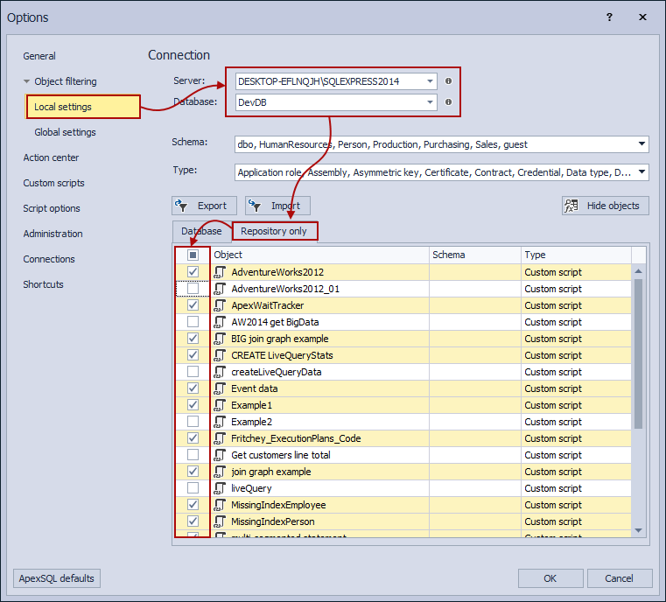Click the Import funnel icon
Viewport: 666px width, 602px height.
(x=256, y=206)
